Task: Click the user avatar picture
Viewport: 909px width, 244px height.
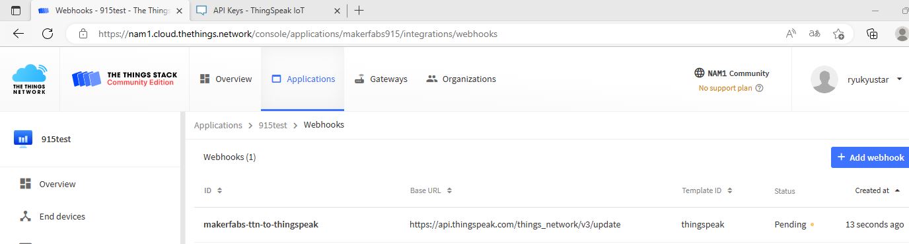Action: pos(825,79)
